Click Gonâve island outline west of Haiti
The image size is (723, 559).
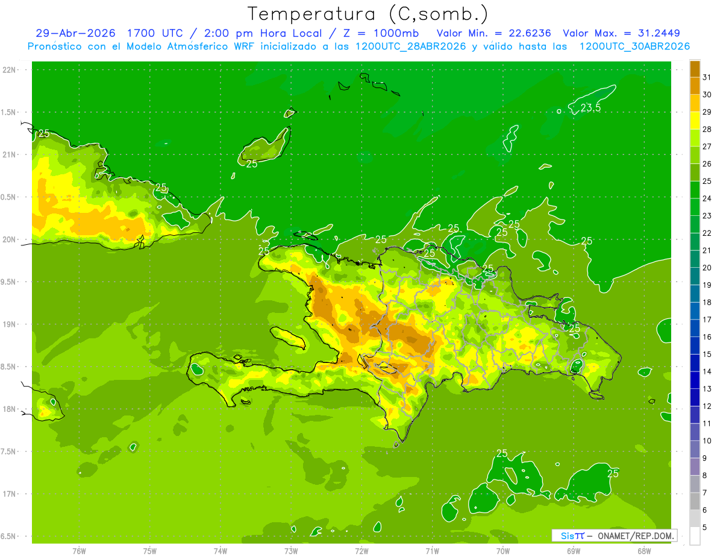[289, 337]
